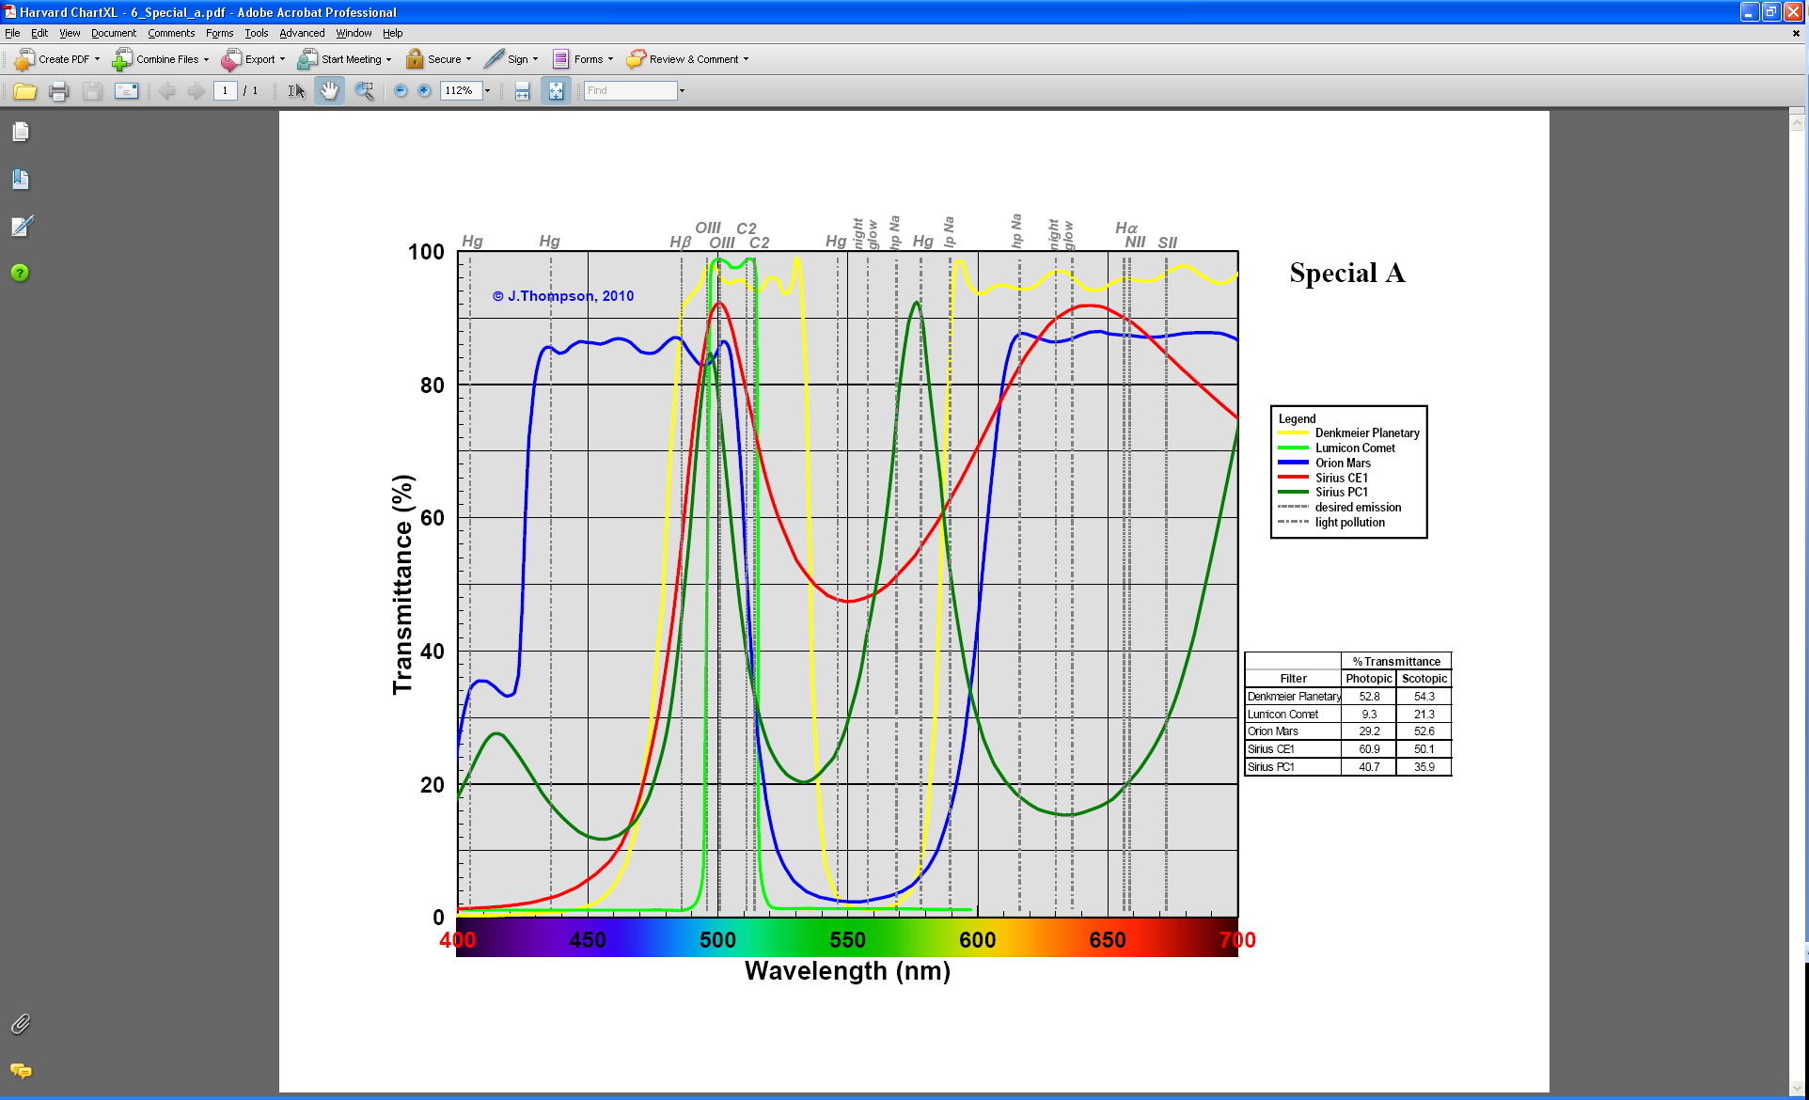Go to previous page arrow
This screenshot has height=1100, width=1809.
(166, 91)
